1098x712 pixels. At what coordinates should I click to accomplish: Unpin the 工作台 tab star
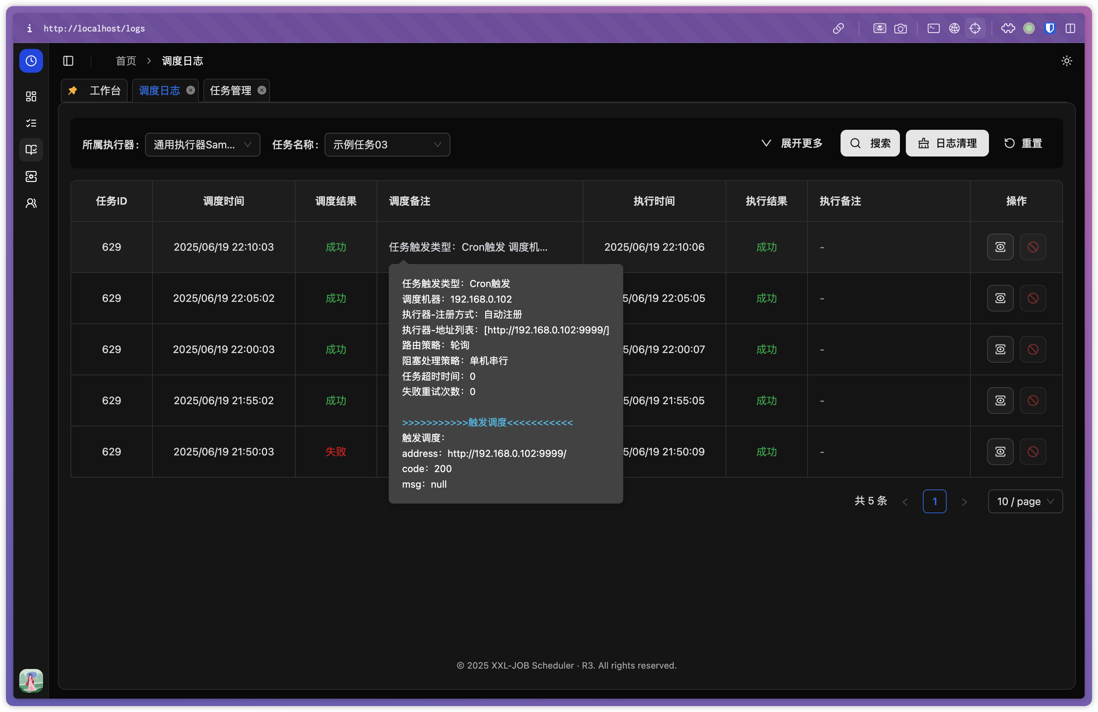click(72, 90)
